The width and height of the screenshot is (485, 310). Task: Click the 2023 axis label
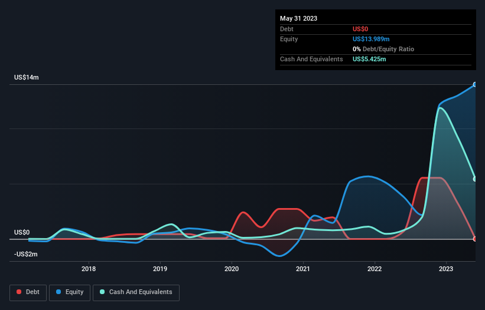click(446, 269)
